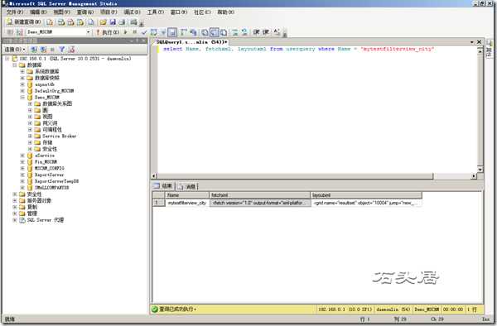
Task: Open the Help (帮助) menu
Action: (225, 12)
